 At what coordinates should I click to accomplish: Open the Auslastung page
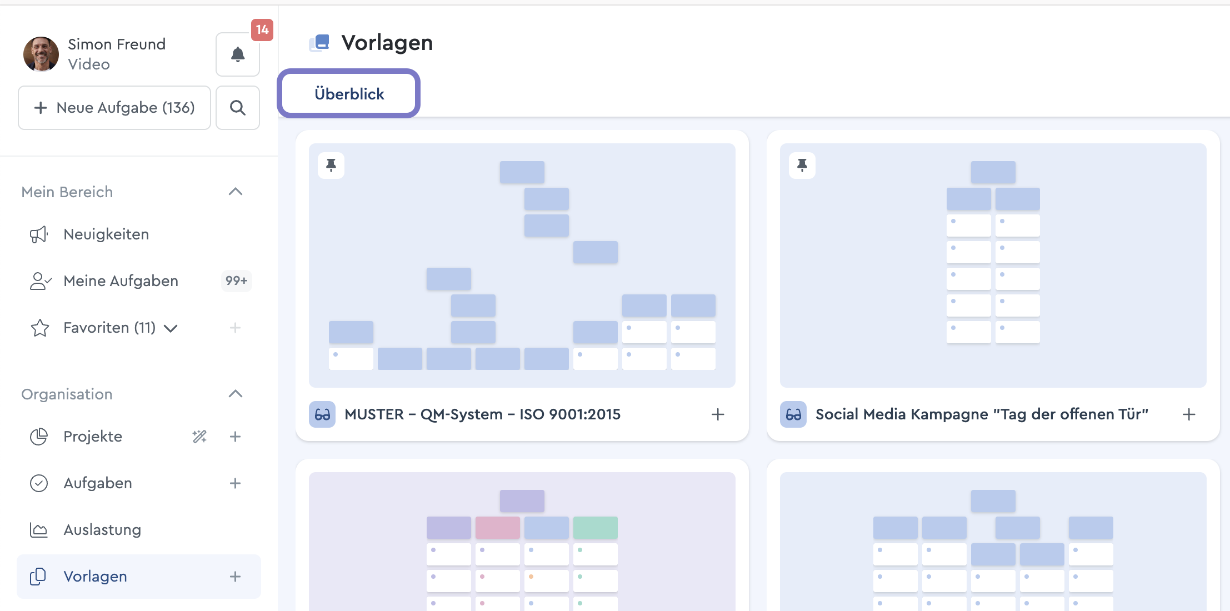[102, 530]
